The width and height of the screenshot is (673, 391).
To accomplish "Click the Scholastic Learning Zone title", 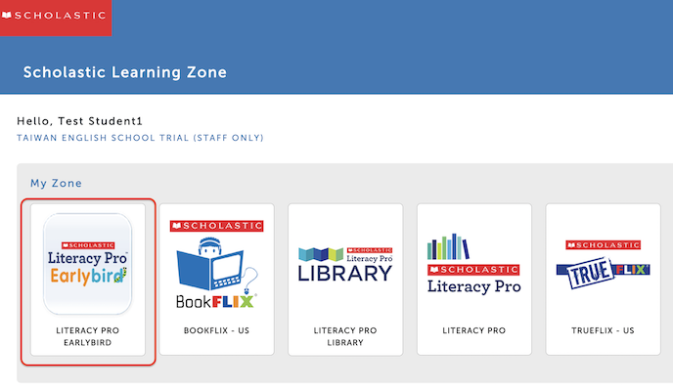I will (124, 72).
